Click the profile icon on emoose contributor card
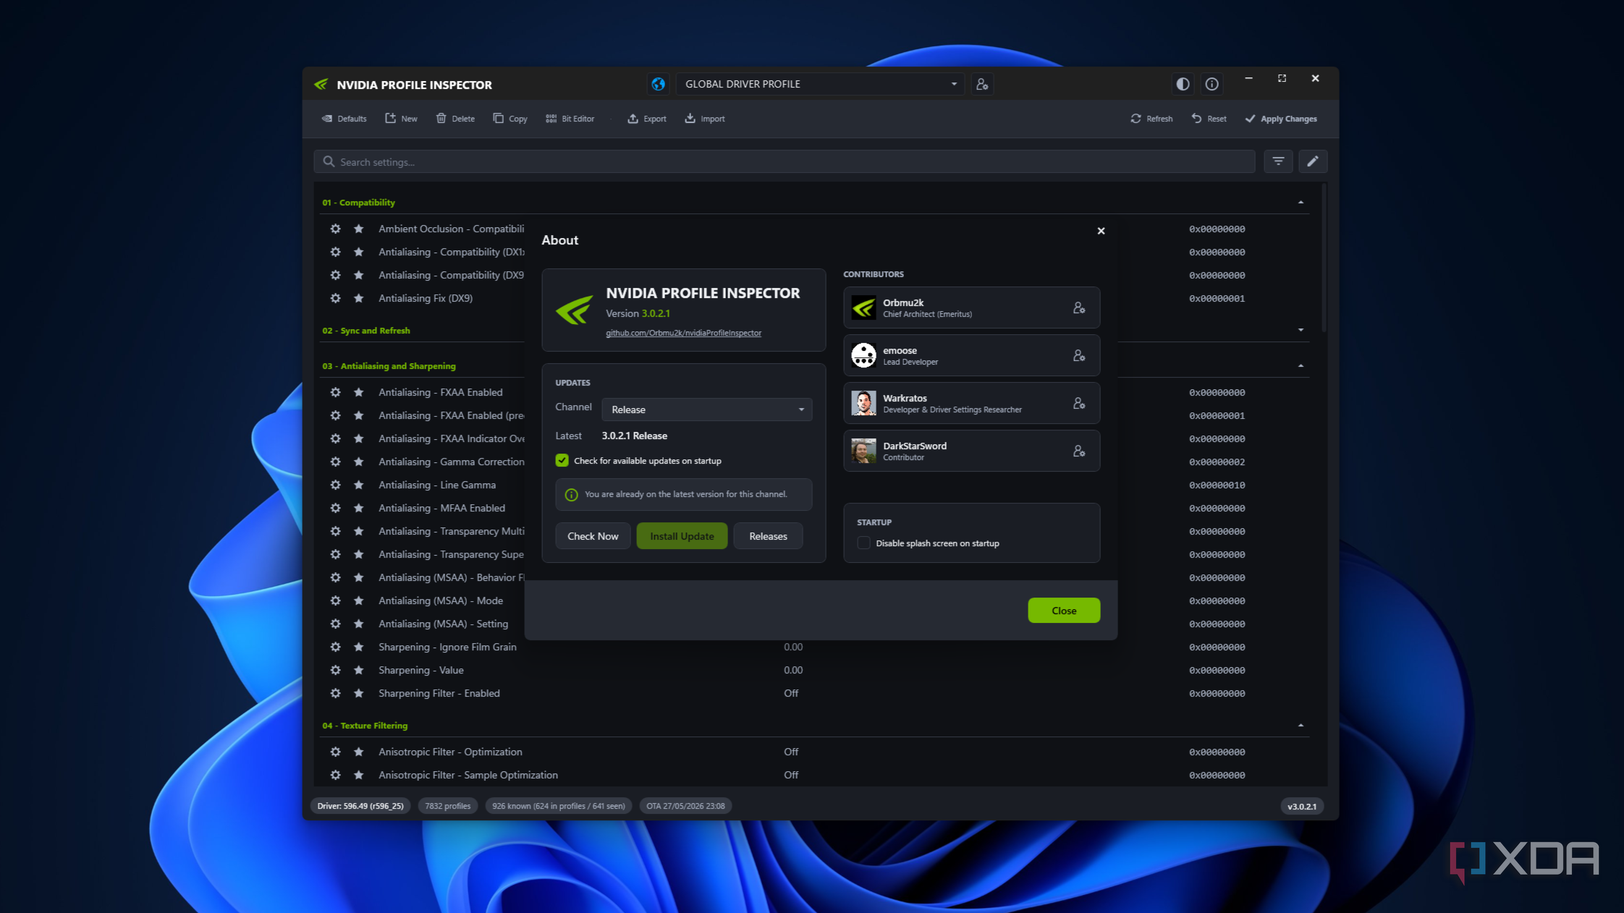This screenshot has width=1624, height=913. click(1079, 356)
